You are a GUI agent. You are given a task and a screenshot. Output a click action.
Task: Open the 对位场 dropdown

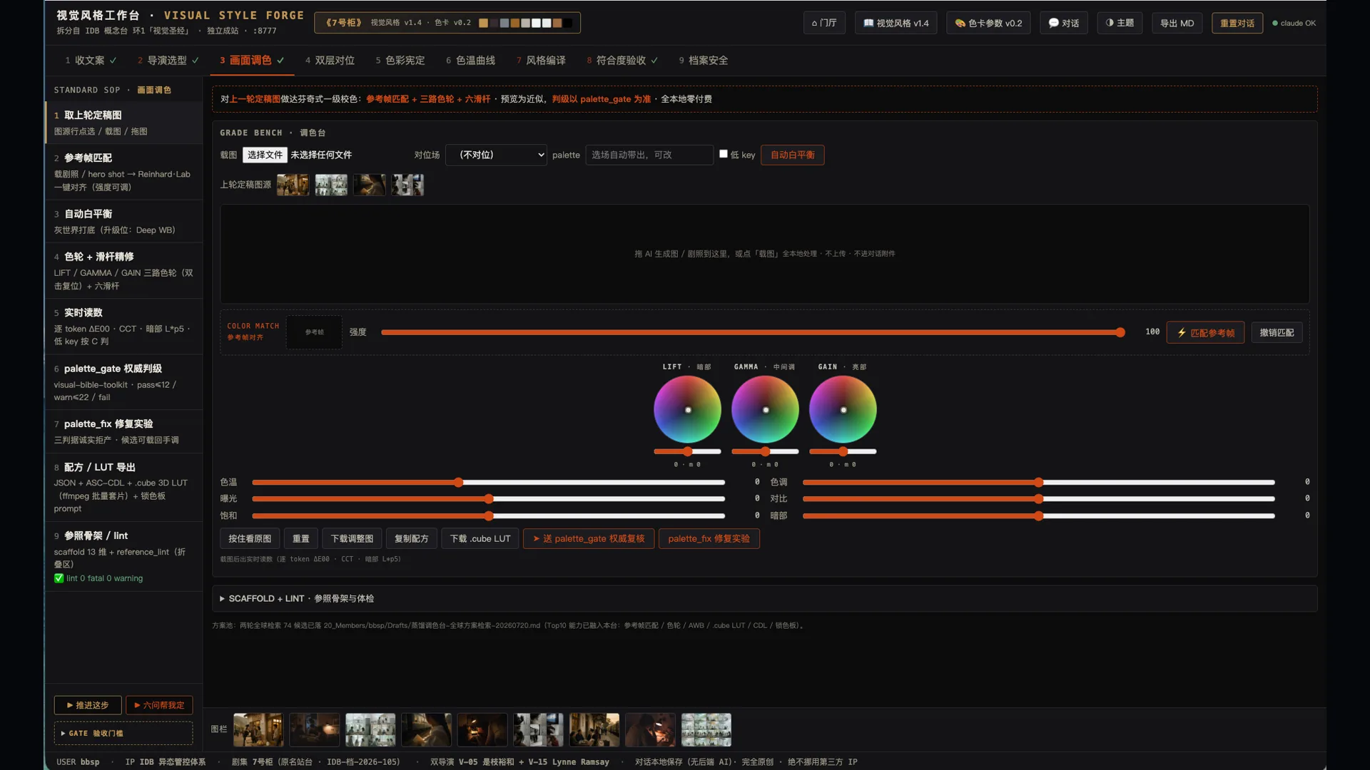[496, 155]
